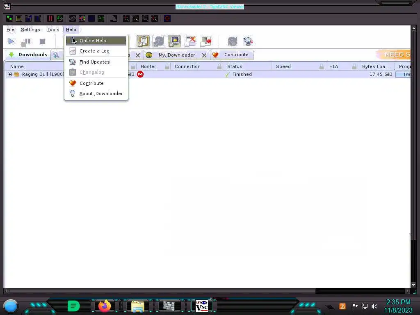This screenshot has width=420, height=315.
Task: Open File Transfer icon in VNC toolbar
Action: pos(114,18)
